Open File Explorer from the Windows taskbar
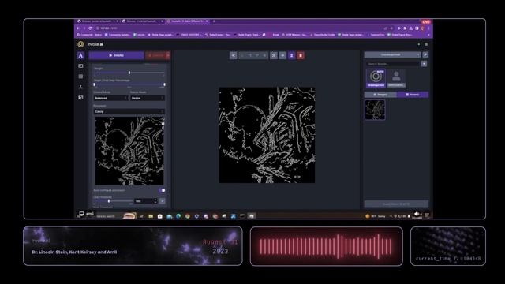The width and height of the screenshot is (505, 284). (151, 216)
